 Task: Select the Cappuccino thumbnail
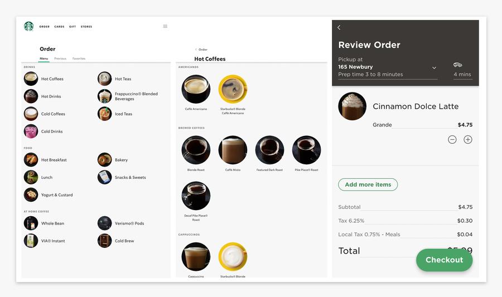pos(196,257)
